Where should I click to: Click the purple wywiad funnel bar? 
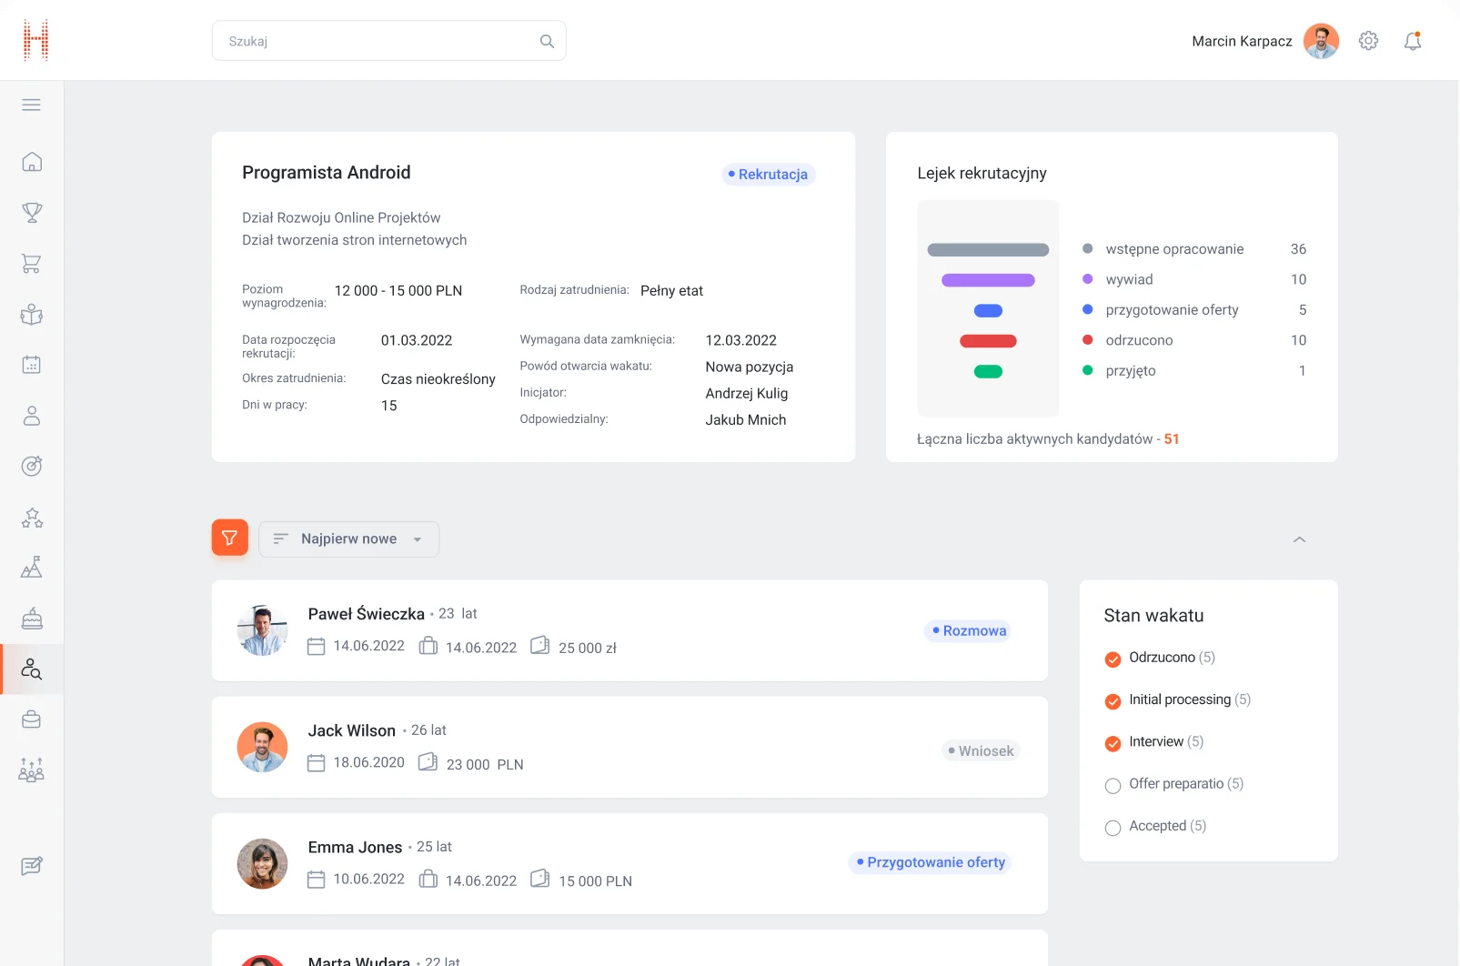[988, 280]
